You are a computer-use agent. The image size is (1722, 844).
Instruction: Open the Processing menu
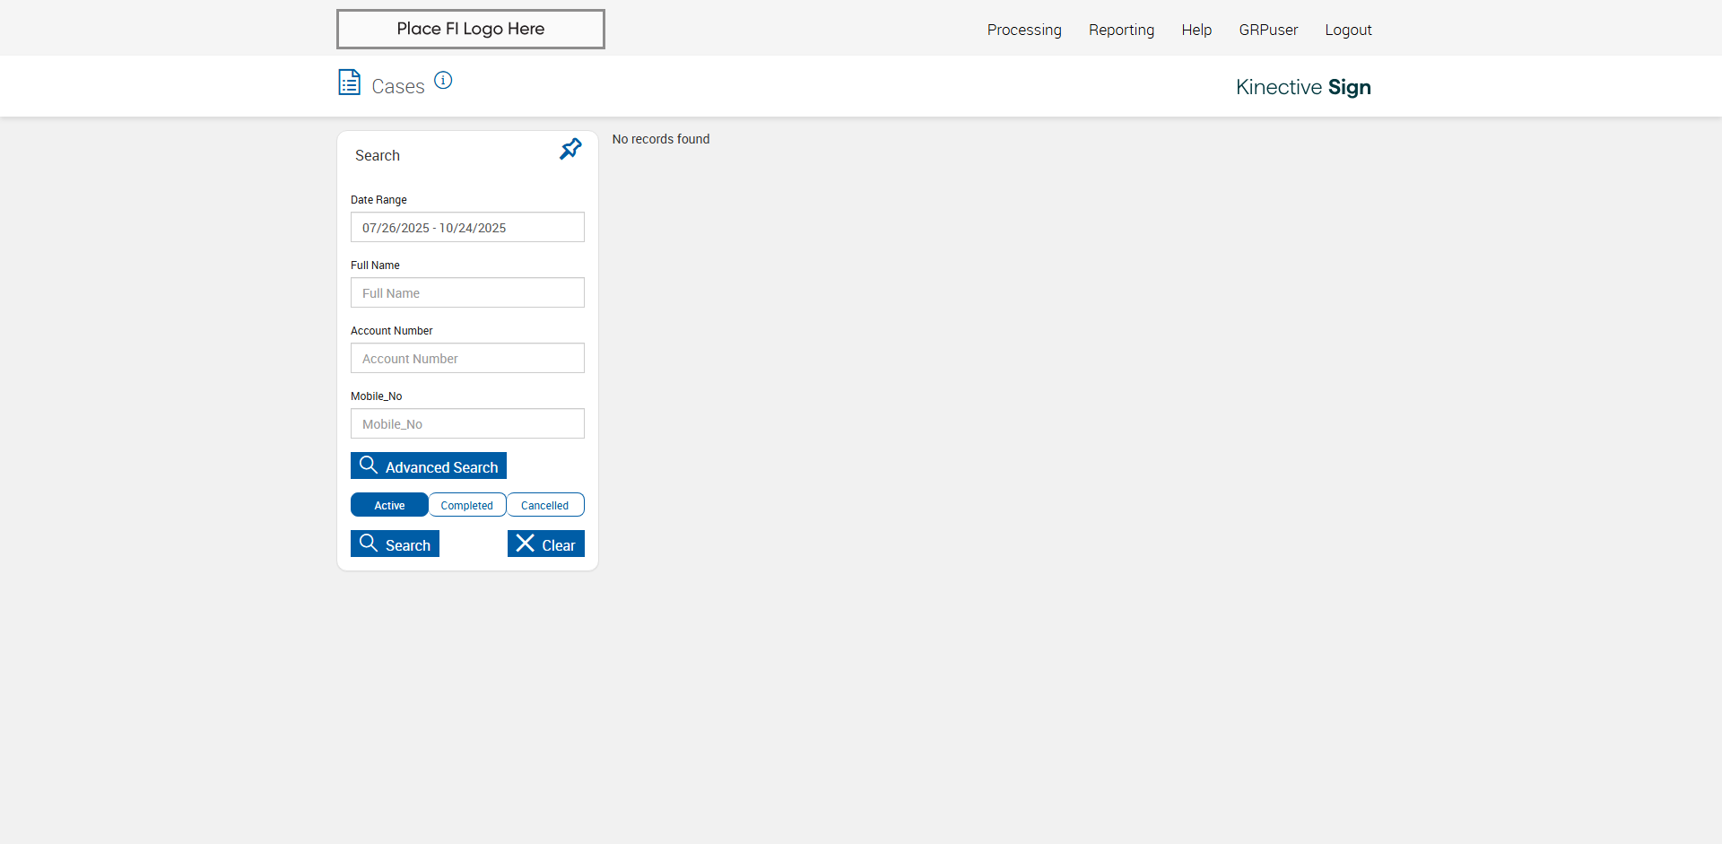pos(1024,30)
